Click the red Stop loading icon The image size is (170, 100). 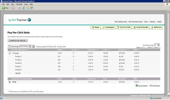pos(19,8)
